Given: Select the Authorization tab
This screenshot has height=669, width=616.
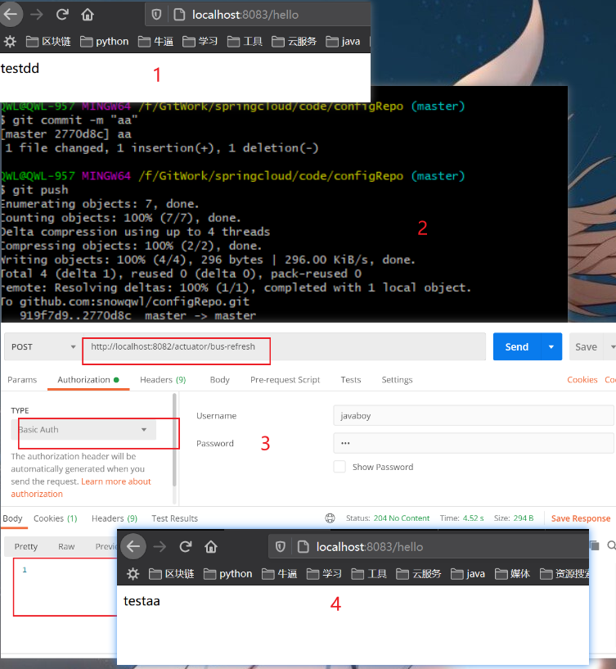Looking at the screenshot, I should point(88,380).
